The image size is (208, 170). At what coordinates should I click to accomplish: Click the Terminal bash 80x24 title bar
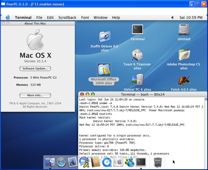click(x=143, y=94)
